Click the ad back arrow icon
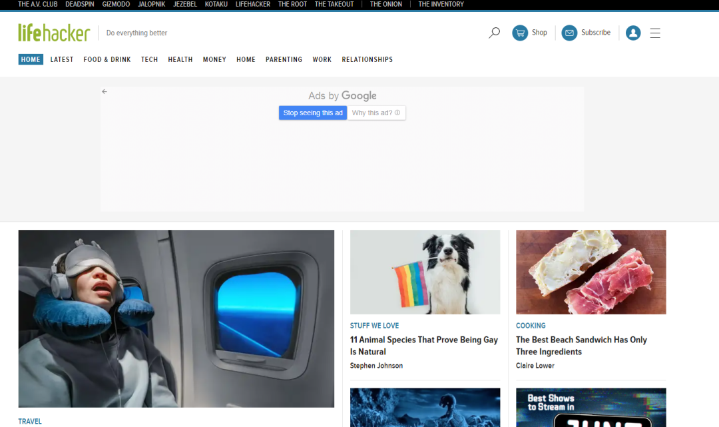Viewport: 719px width, 427px height. coord(105,92)
